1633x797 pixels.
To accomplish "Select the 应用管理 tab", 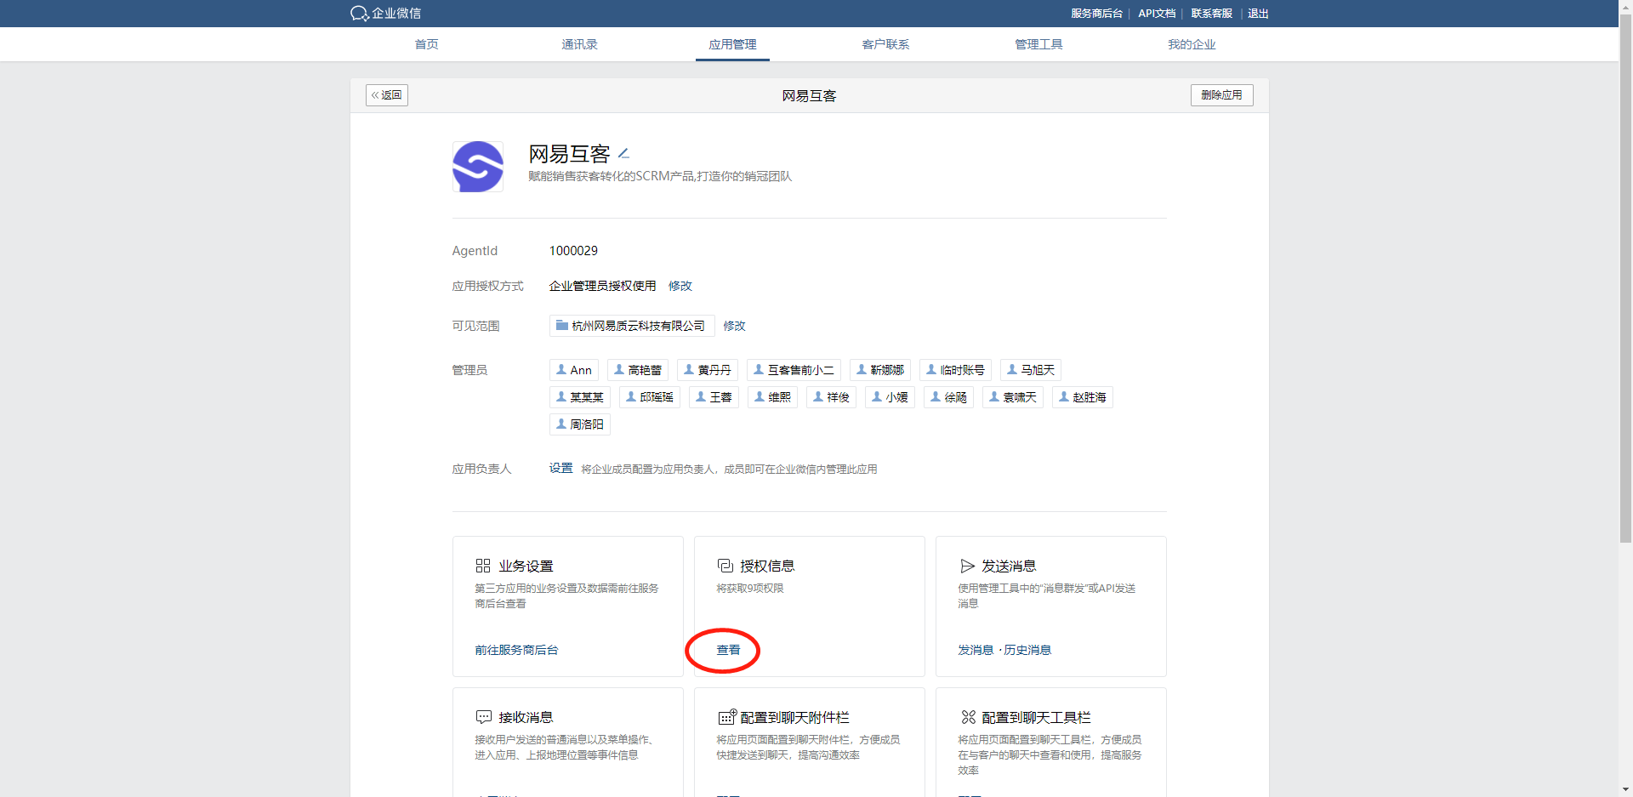I will coord(733,44).
